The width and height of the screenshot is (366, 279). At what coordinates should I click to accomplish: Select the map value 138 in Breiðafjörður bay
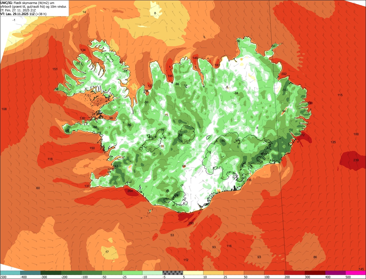click(82, 118)
